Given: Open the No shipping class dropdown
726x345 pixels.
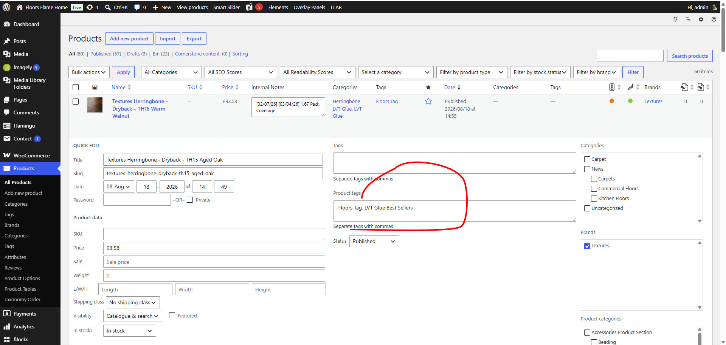Looking at the screenshot, I should point(133,302).
